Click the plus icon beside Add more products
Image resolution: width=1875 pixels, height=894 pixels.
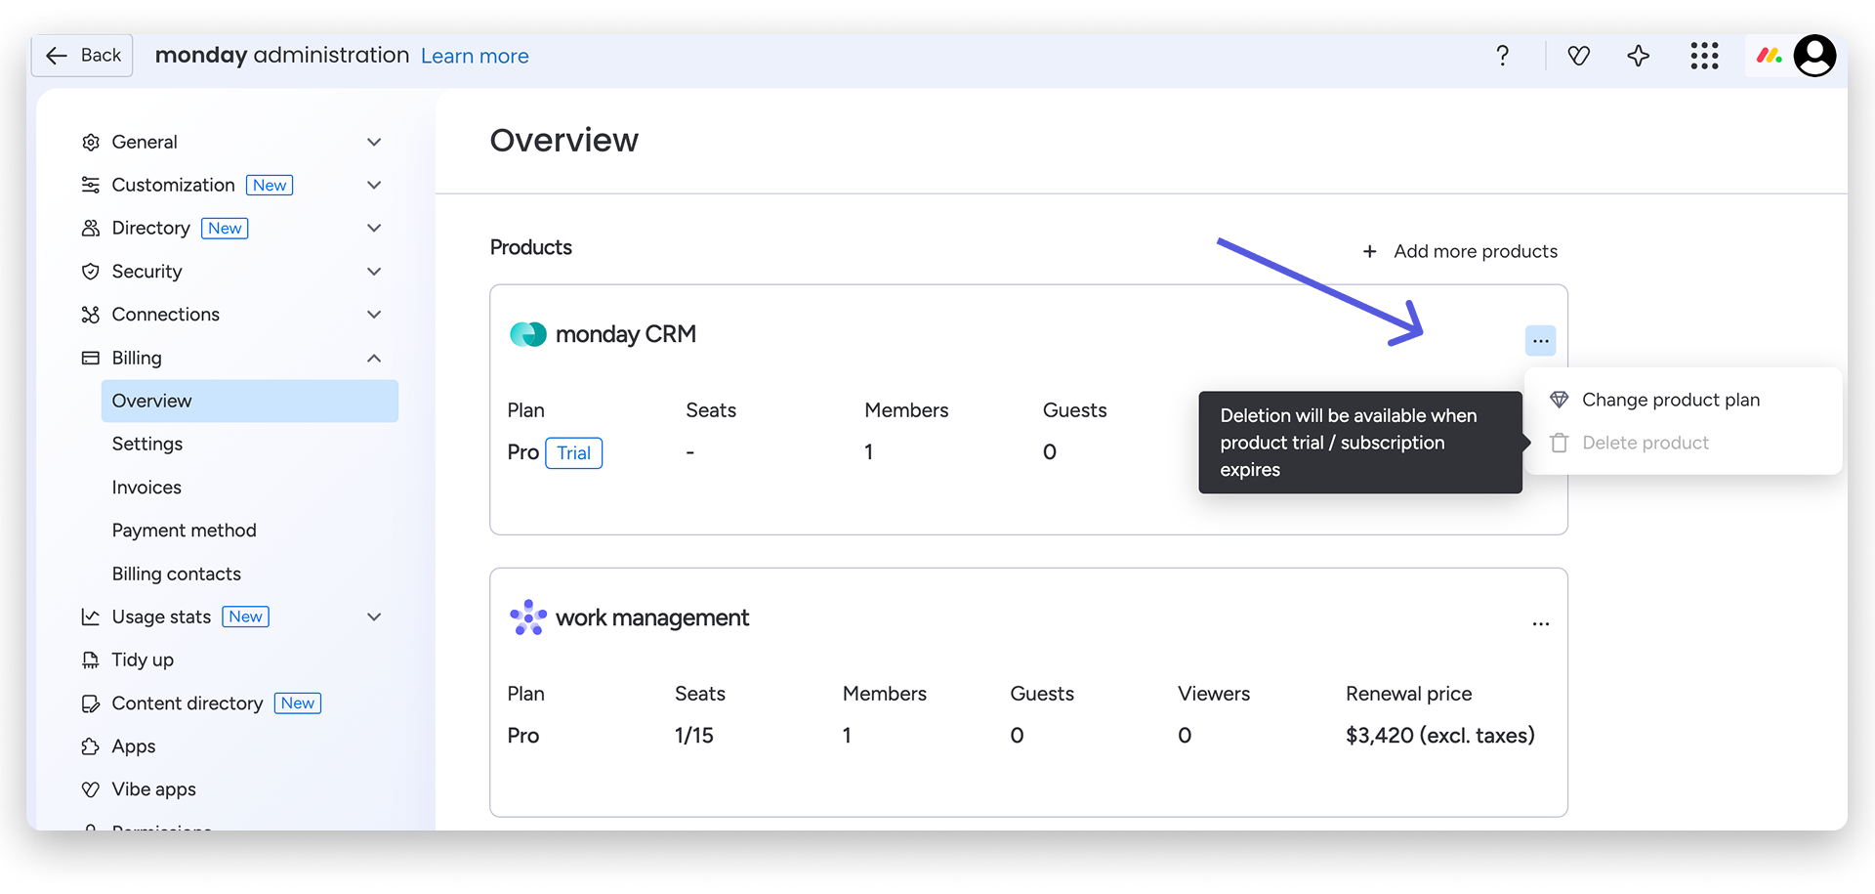coord(1370,252)
